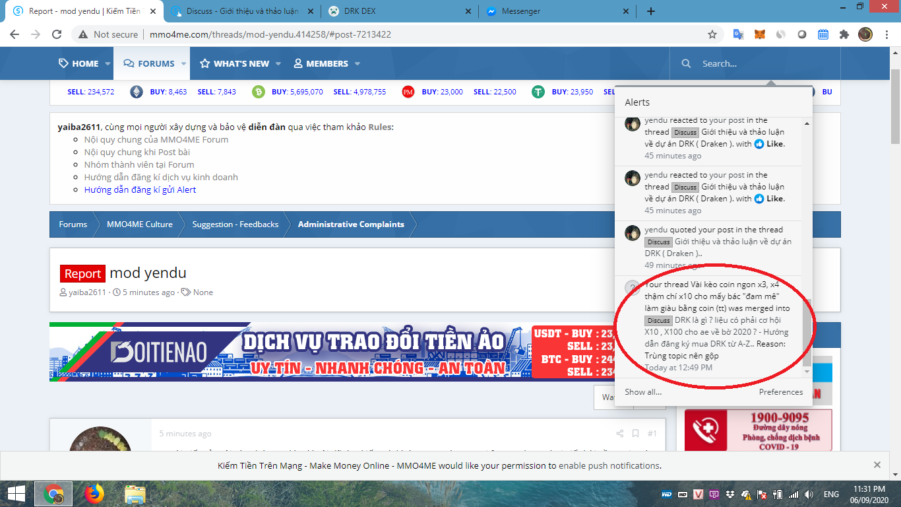
Task: Open the MetaMask fox extension
Action: coord(760,34)
